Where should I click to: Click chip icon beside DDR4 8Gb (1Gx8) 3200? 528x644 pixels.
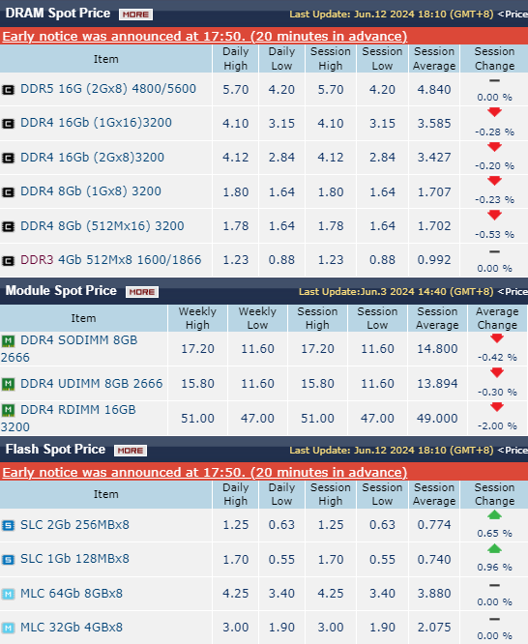8,192
